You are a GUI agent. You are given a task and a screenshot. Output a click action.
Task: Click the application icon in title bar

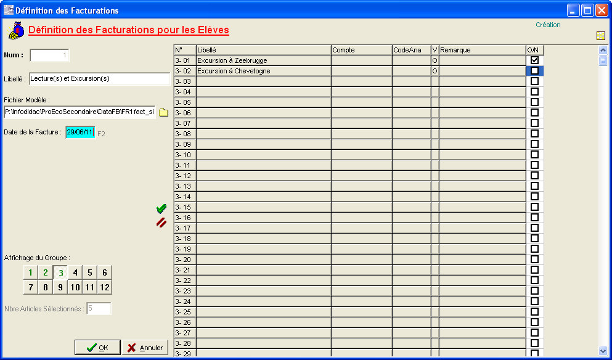pos(8,10)
